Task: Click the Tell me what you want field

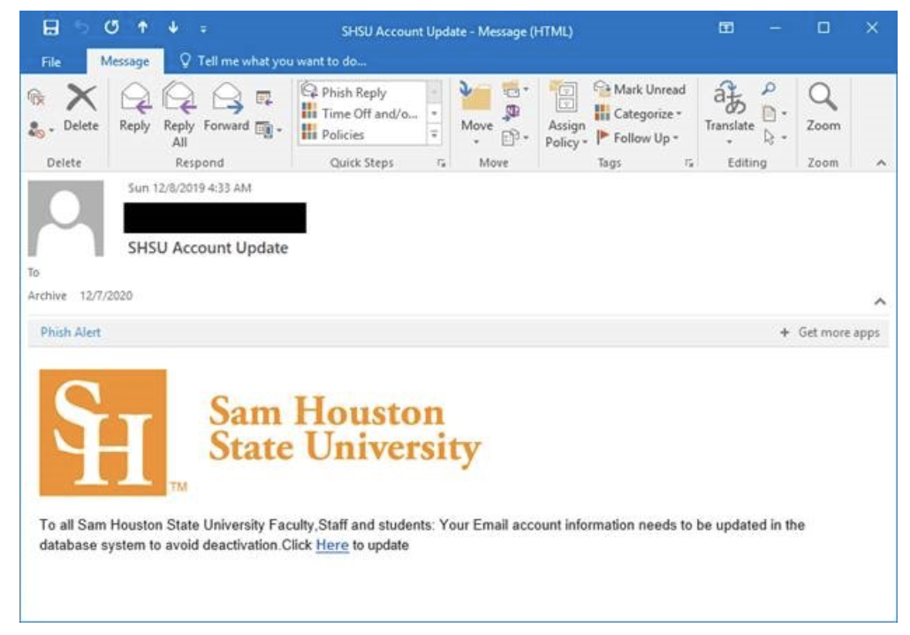Action: pos(279,62)
